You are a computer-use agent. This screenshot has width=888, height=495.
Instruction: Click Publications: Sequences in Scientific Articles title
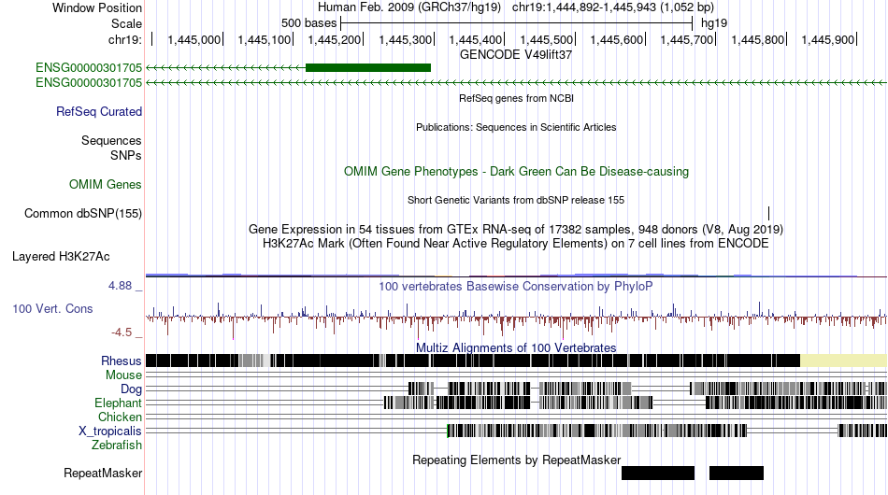(516, 127)
